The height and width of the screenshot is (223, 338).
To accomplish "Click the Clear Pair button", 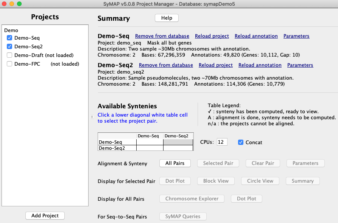I will [x=263, y=163].
